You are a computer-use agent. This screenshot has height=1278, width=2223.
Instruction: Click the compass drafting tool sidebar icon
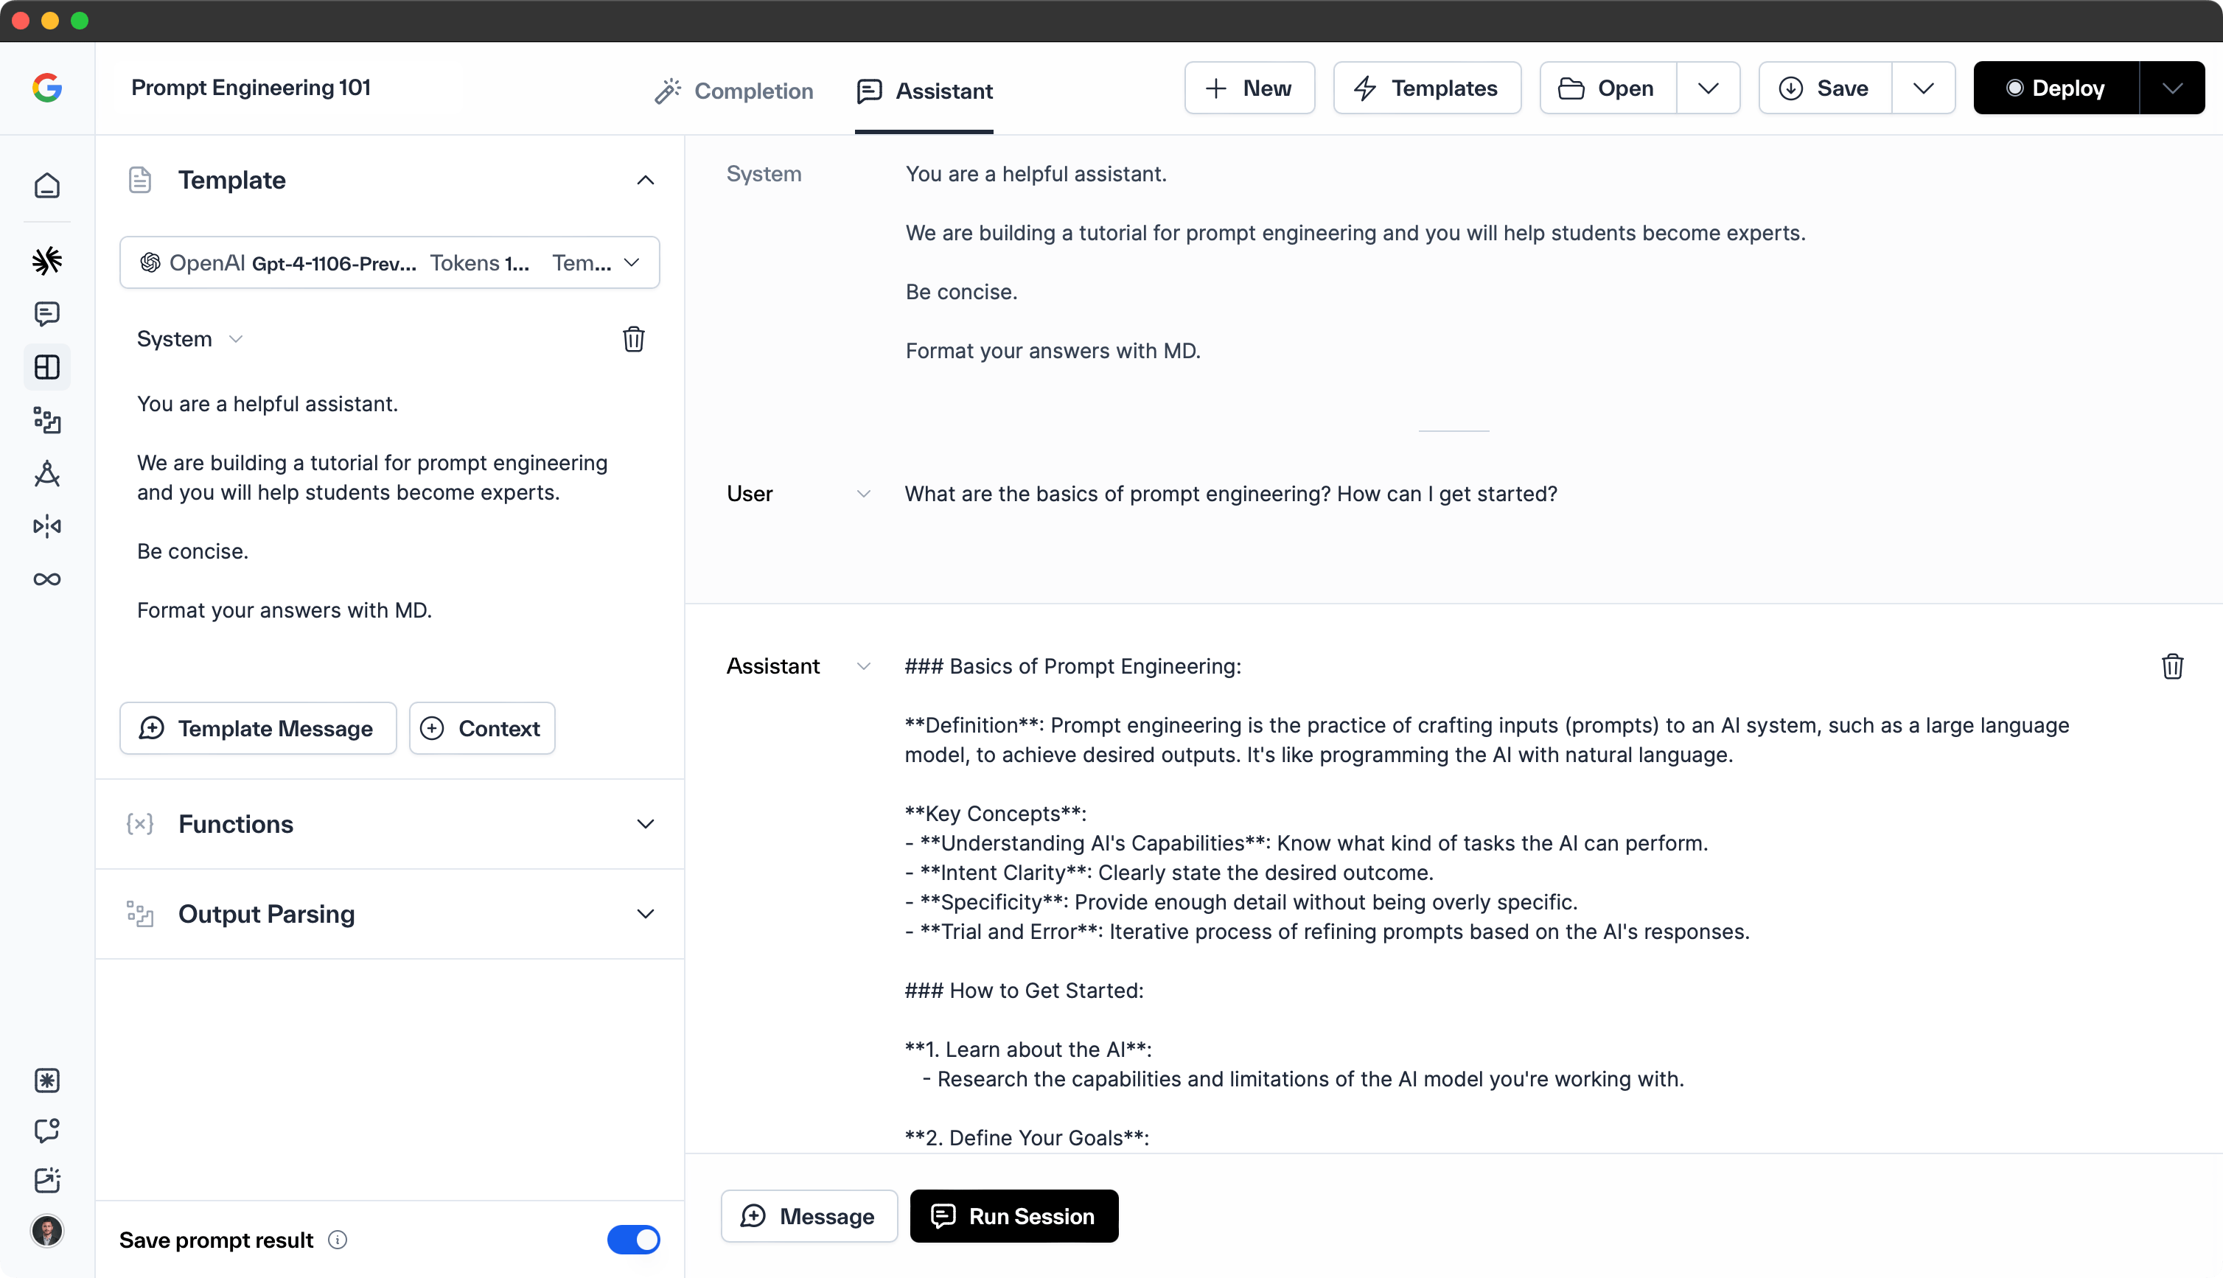(47, 474)
